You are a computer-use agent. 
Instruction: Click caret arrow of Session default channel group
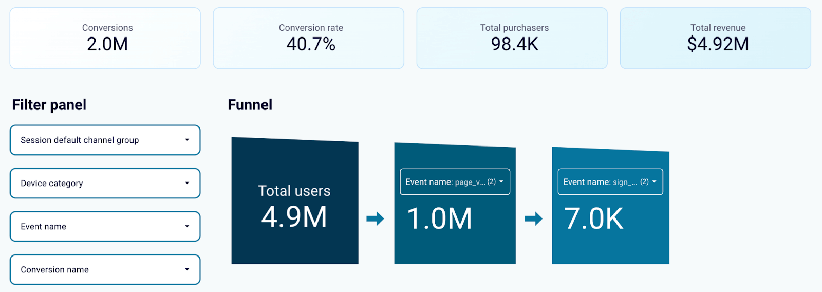click(x=187, y=140)
